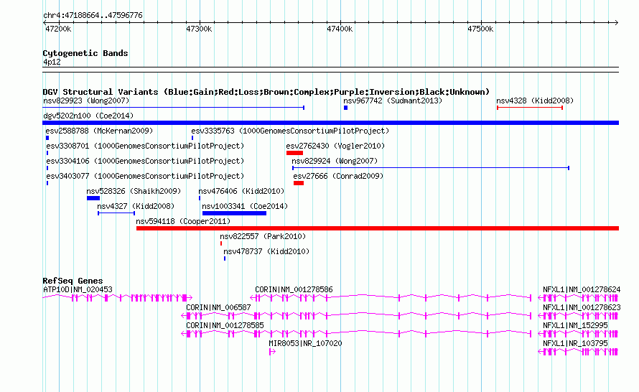Select nsv829924 (Wong2007) label
Viewport: 639px width, 392px height.
[x=335, y=161]
